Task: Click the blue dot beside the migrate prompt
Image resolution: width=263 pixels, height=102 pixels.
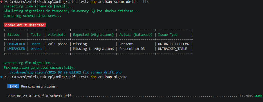Action: coord(1,77)
